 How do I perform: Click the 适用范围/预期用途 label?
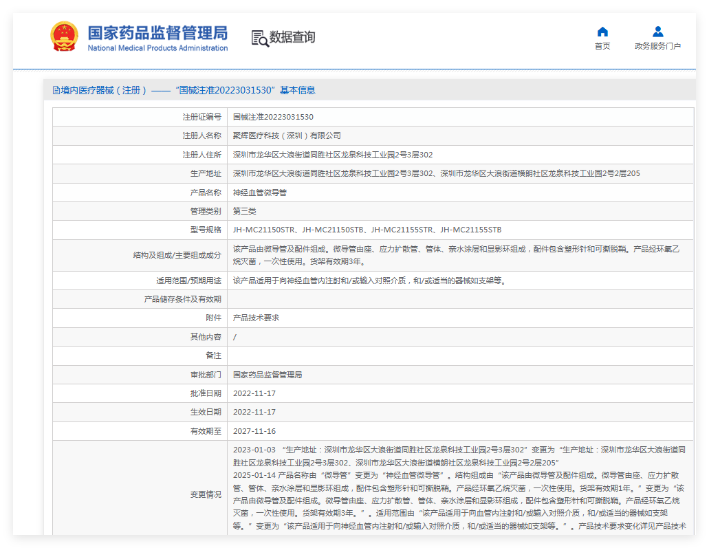(x=188, y=281)
